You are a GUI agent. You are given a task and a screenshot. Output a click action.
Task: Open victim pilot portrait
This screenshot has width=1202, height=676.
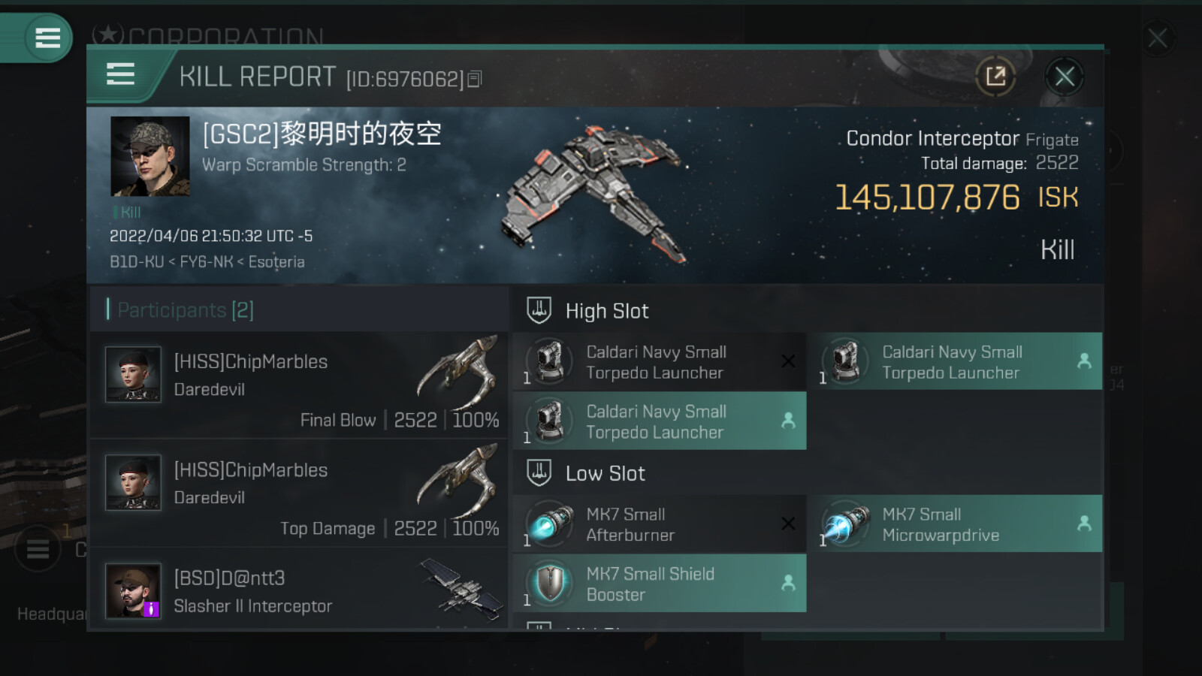click(150, 156)
